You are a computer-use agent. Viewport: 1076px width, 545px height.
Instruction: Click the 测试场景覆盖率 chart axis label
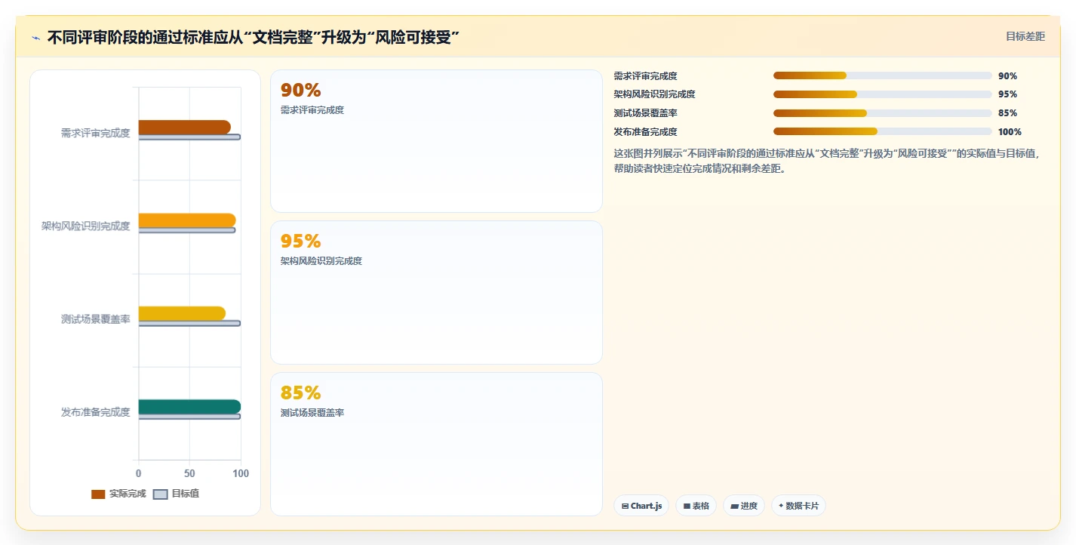click(95, 319)
